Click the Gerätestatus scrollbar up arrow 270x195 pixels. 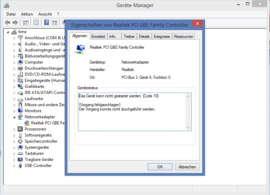pyautogui.click(x=188, y=96)
